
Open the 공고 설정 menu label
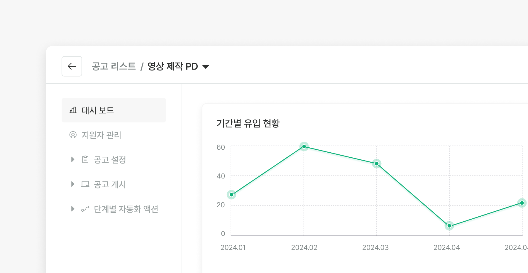tap(110, 160)
